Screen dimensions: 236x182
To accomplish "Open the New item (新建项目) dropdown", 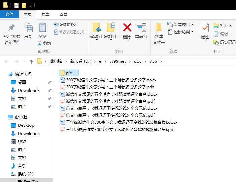I will pyautogui.click(x=180, y=24).
